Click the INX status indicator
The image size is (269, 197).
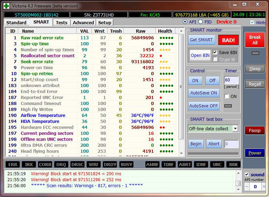pyautogui.click(x=29, y=164)
